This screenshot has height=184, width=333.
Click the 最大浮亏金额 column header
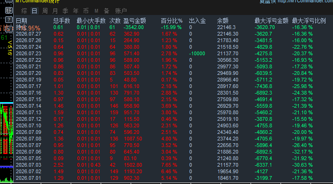click(x=272, y=21)
